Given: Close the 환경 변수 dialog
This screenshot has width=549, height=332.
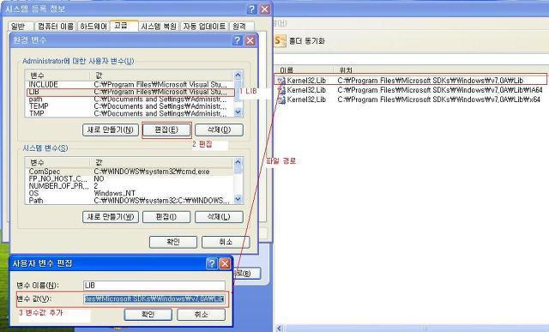Looking at the screenshot, I should coord(250,40).
